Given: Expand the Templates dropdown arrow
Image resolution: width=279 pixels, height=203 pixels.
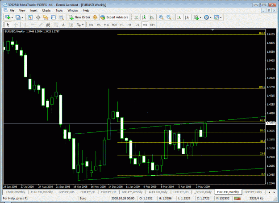Looking at the screenshot, I should 221,17.
